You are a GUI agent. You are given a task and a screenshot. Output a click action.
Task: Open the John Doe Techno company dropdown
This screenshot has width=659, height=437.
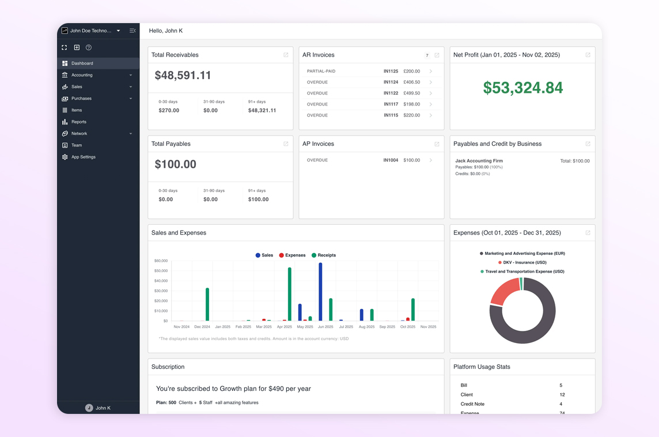[92, 31]
